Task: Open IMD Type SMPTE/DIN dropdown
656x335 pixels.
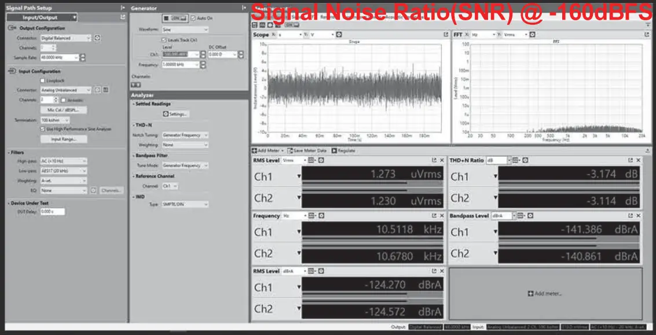Action: (x=185, y=204)
